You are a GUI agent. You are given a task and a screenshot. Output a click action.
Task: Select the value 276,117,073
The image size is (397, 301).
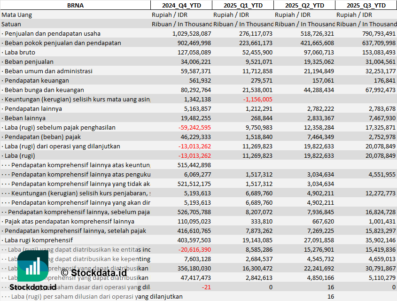click(256, 34)
